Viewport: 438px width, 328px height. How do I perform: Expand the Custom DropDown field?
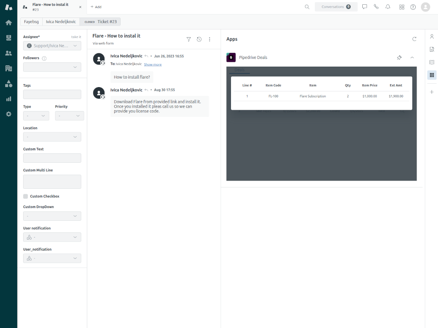coord(52,216)
